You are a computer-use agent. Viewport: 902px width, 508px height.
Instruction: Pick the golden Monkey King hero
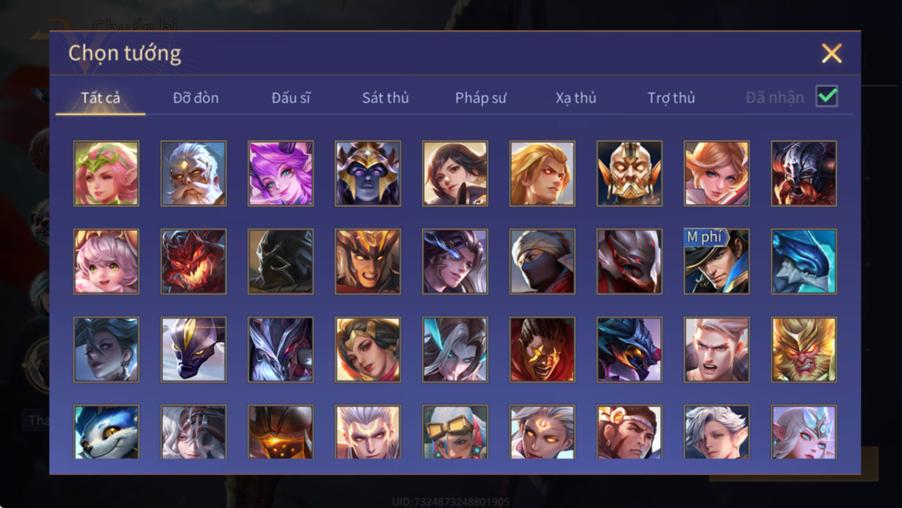tap(804, 350)
